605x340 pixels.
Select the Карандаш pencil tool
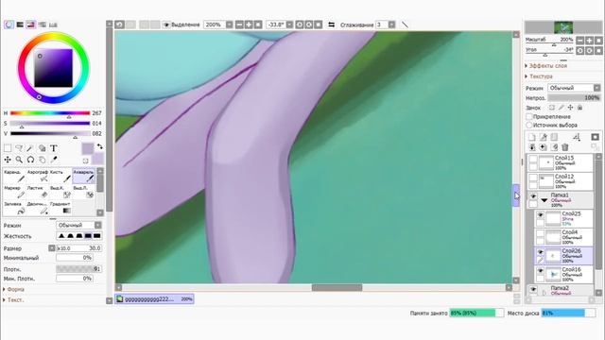[14, 176]
